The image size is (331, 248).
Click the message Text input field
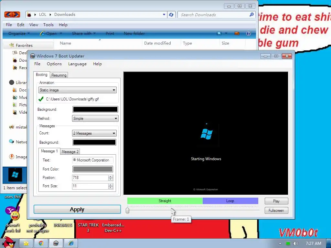(x=93, y=160)
